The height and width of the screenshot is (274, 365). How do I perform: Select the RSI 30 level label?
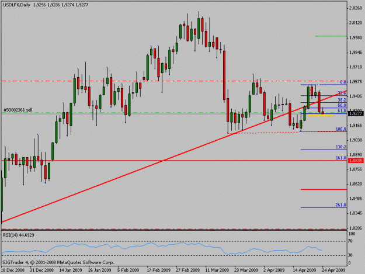pyautogui.click(x=350, y=255)
